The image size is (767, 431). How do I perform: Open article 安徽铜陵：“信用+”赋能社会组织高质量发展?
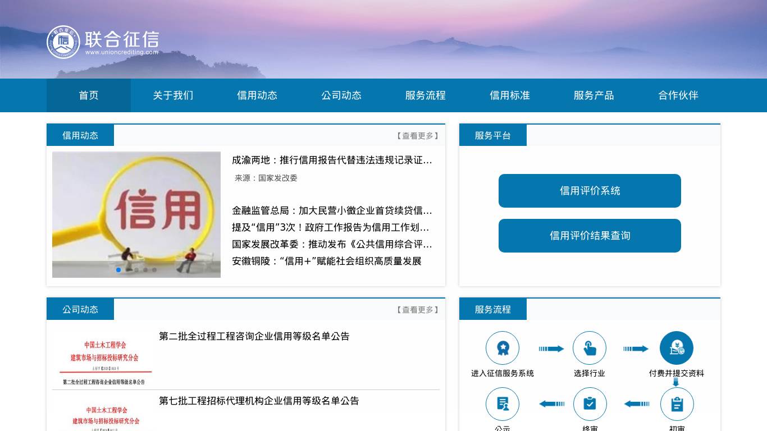(327, 261)
